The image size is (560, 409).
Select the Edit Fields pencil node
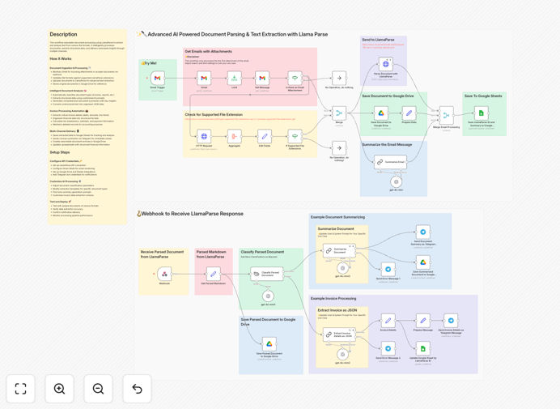coord(265,136)
